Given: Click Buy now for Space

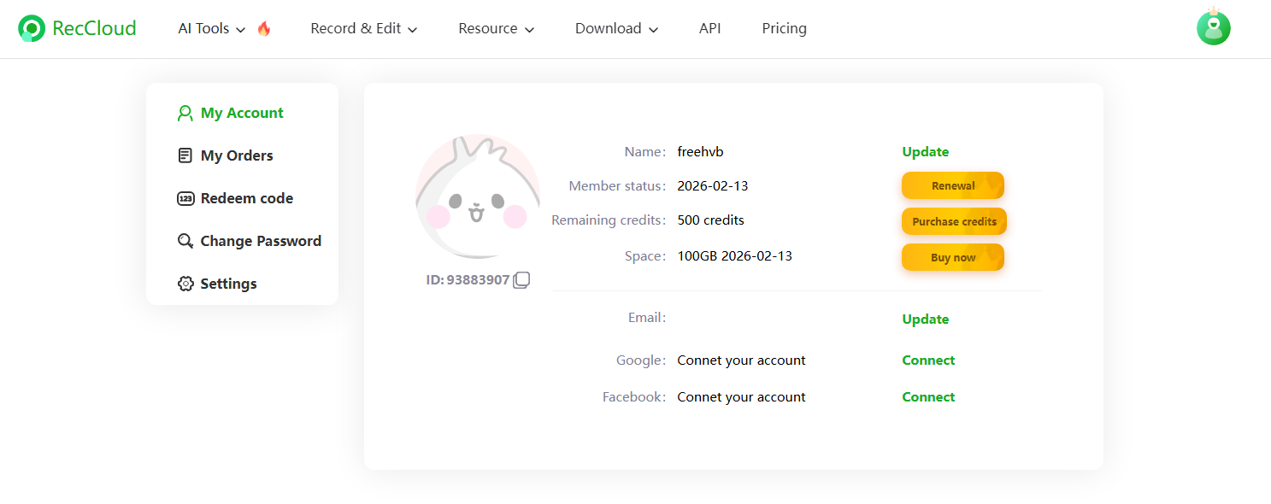Looking at the screenshot, I should [952, 257].
